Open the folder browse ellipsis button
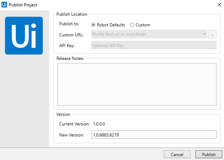Viewport: 224px width, 160px height. 213,35
